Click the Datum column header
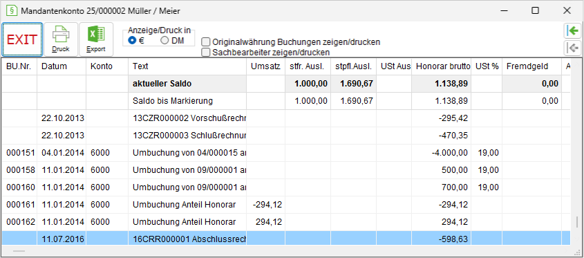The image size is (584, 258). (62, 66)
